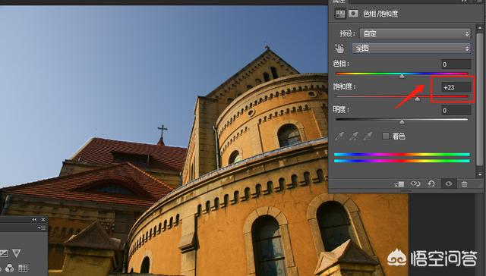Click the Hue/Saturation adjustment icon in the Properties header
The height and width of the screenshot is (276, 486).
[340, 14]
